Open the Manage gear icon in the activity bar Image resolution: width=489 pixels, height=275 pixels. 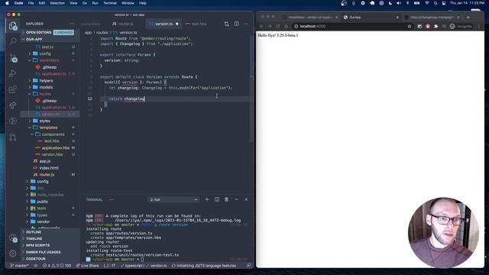(13, 253)
